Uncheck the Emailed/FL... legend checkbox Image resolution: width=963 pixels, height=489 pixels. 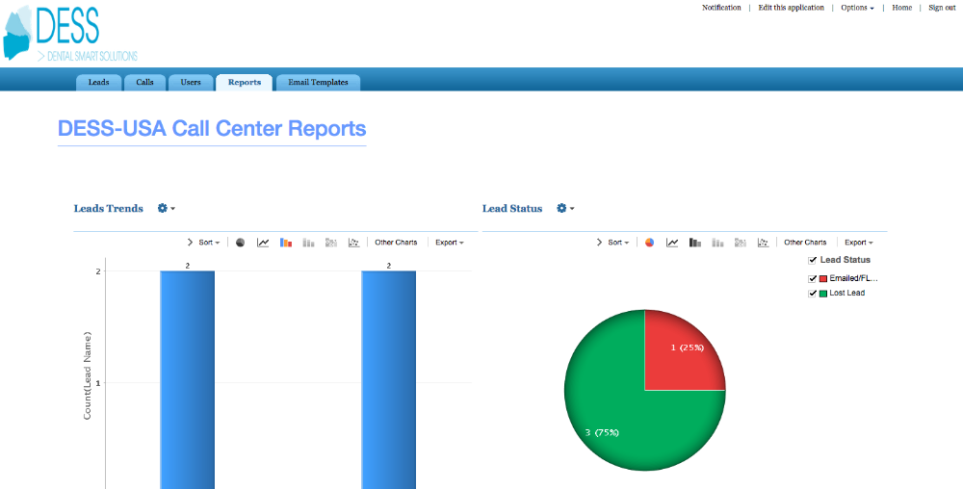coord(813,278)
